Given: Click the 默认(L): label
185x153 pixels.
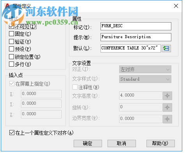Looking at the screenshot, I should tap(83, 48).
